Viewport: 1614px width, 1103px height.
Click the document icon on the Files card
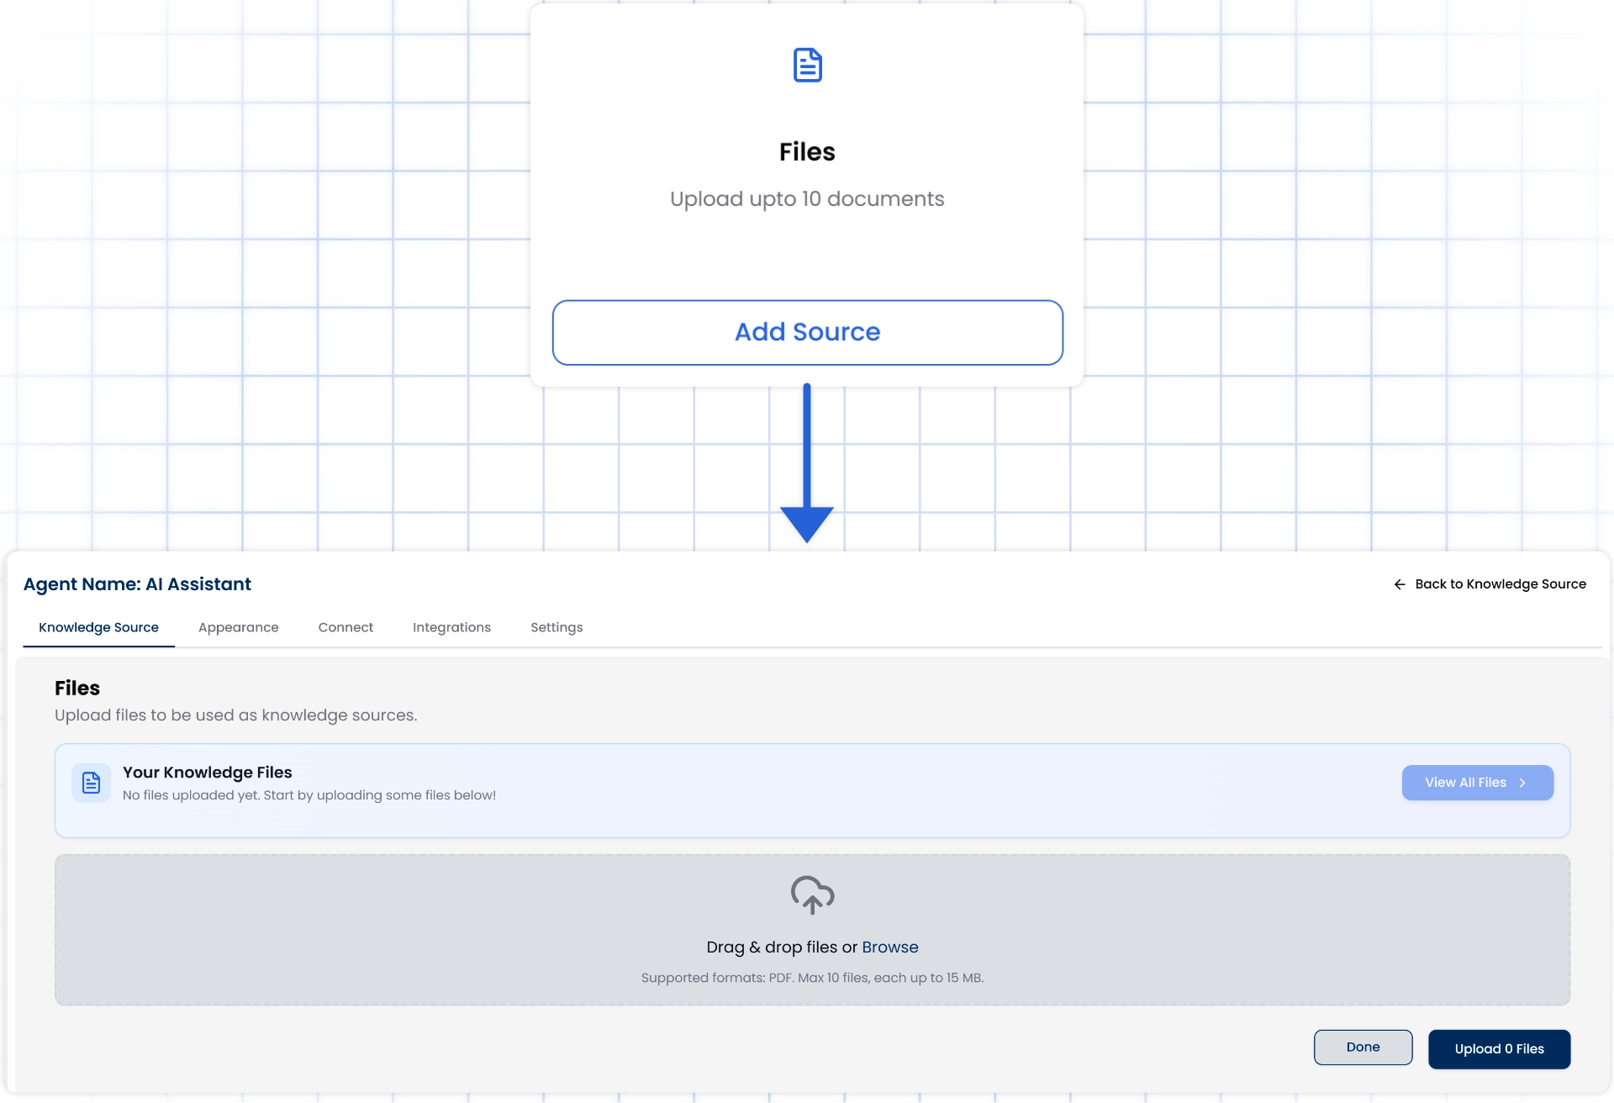tap(806, 66)
